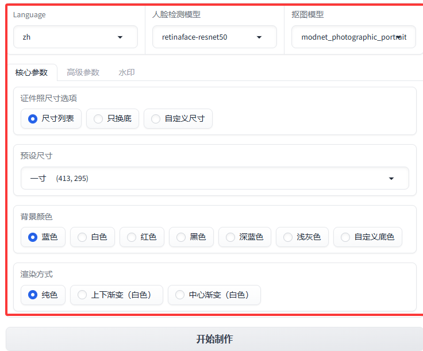Viewport: 423px width, 351px height.
Task: Switch to the 高级参数 tab
Action: click(83, 72)
